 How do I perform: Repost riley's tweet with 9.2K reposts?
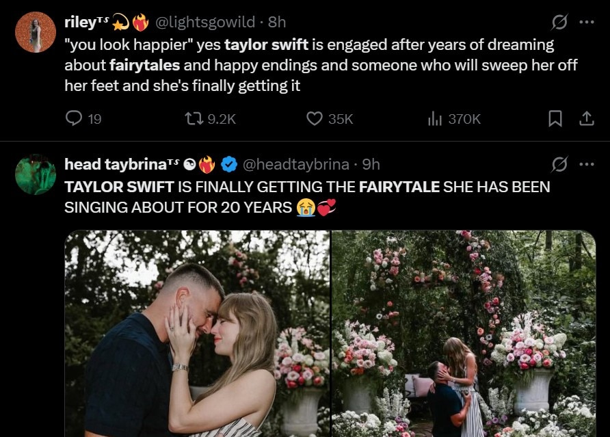click(x=194, y=119)
